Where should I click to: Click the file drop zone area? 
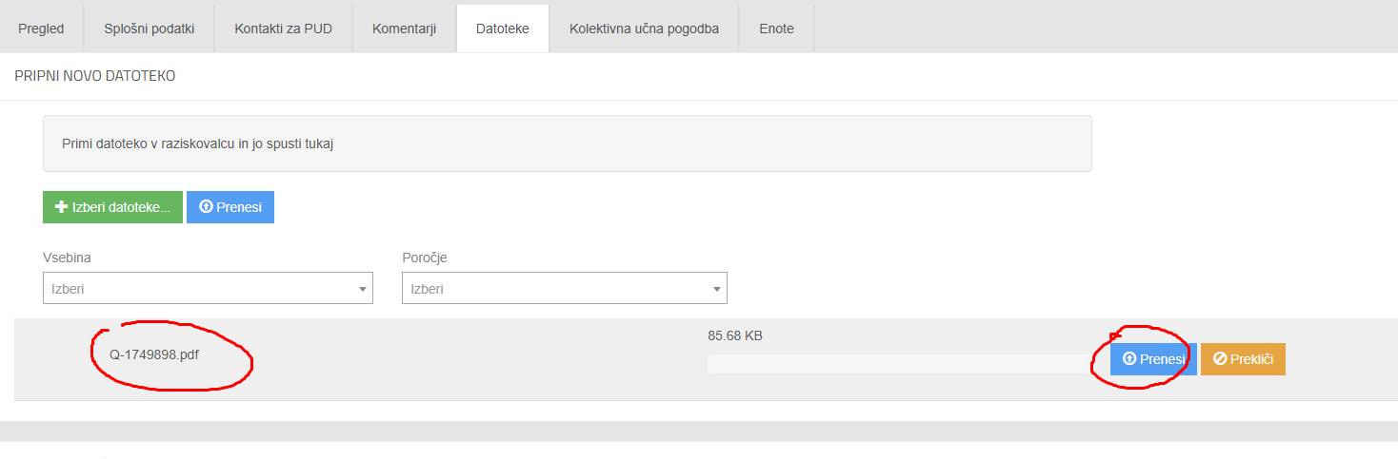567,143
